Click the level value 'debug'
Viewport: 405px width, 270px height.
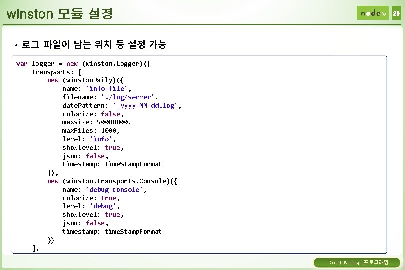[103, 206]
